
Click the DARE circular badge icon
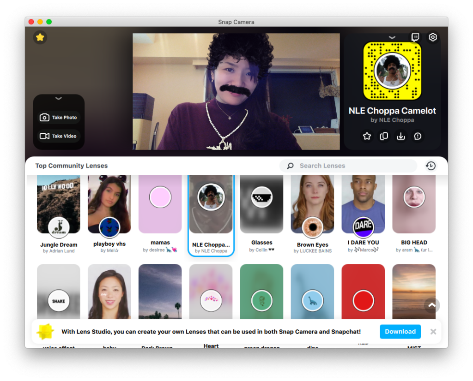pos(363,227)
